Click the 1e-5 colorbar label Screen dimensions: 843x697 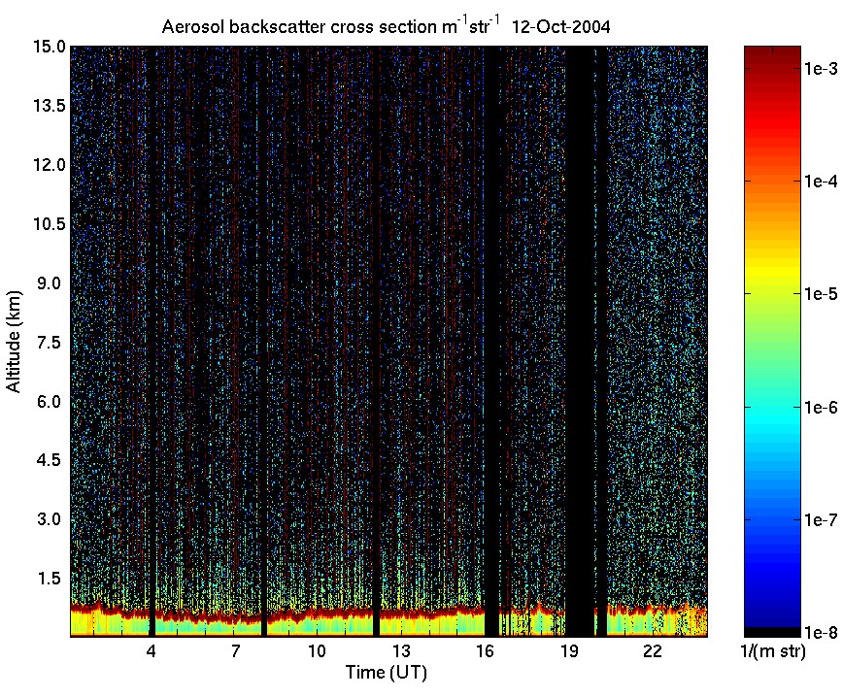click(821, 294)
